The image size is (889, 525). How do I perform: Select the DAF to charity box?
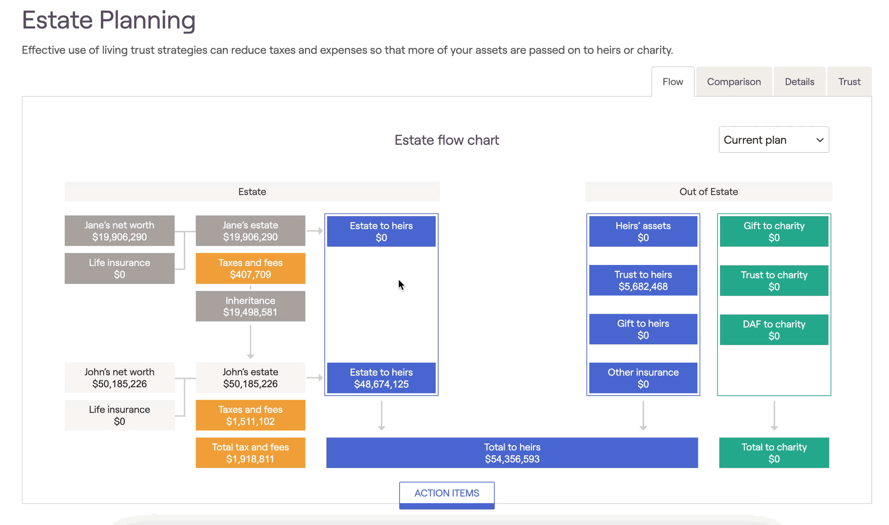coord(773,329)
